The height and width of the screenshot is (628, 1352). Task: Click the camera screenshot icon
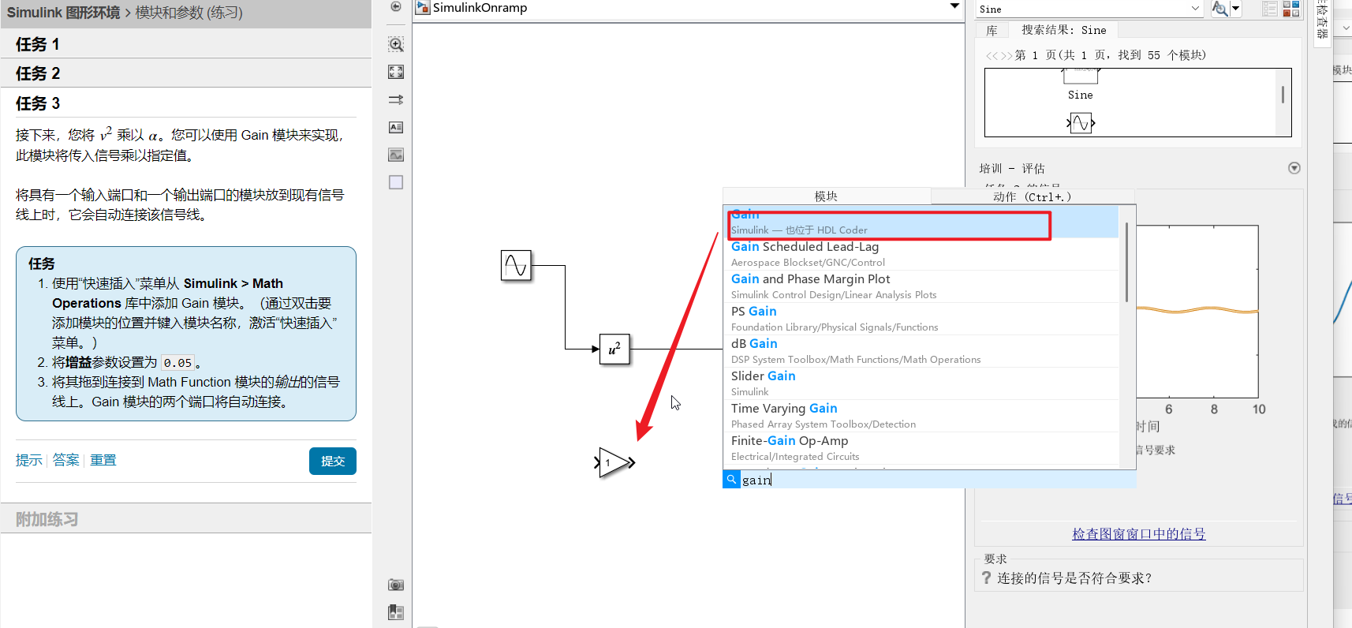tap(396, 585)
